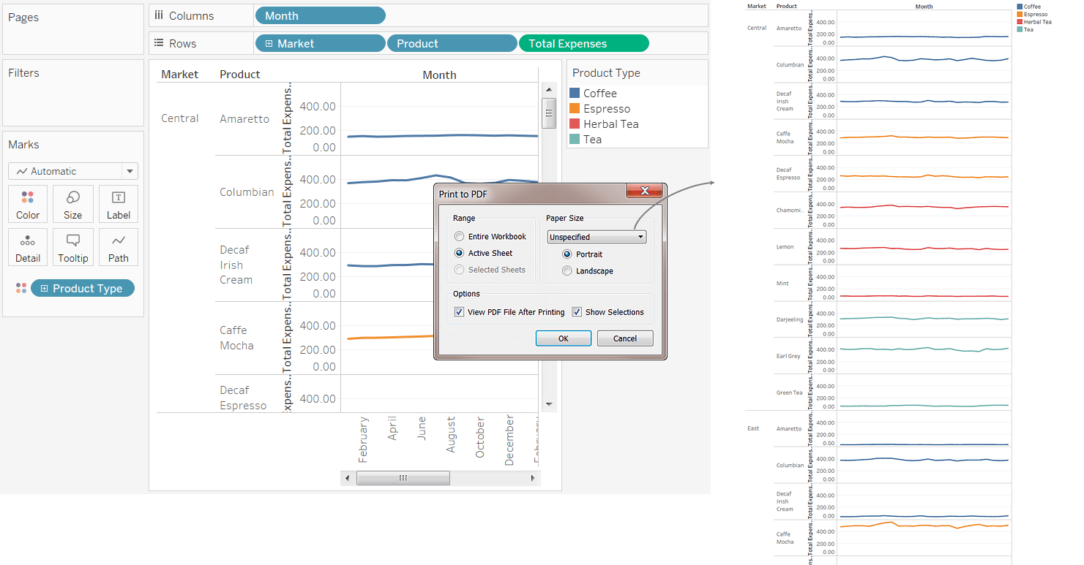This screenshot has height=565, width=1084.
Task: Click the Tooltip icon on the Marks card
Action: [x=72, y=246]
